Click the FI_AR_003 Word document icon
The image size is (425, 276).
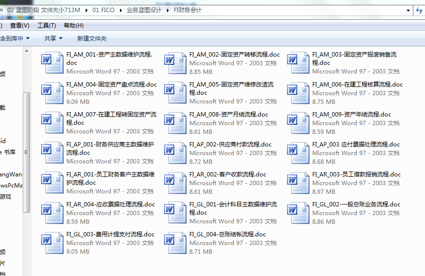pyautogui.click(x=298, y=183)
